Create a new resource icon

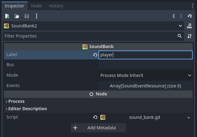pos(7,16)
